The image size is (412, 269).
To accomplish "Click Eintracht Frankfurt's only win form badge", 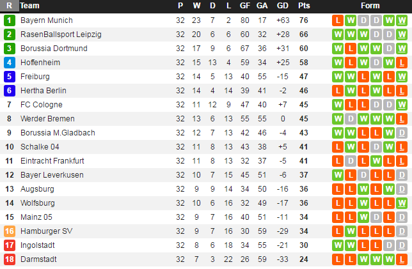I will 376,161.
